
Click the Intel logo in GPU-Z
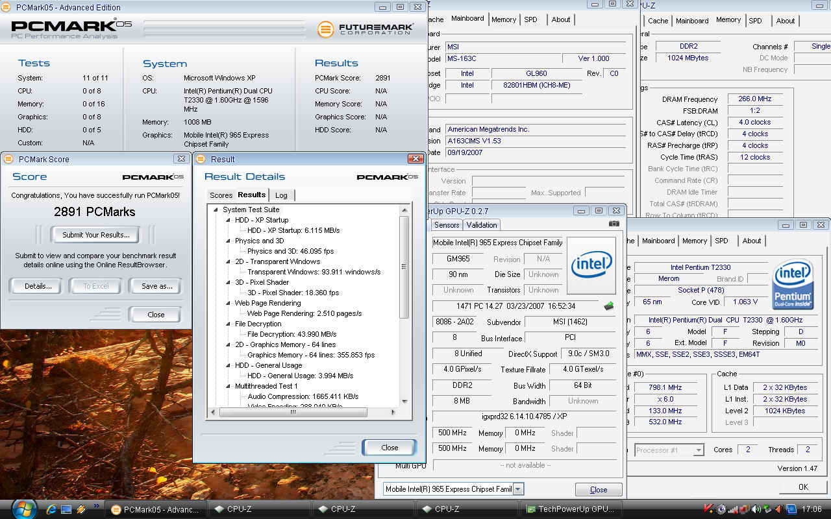[591, 265]
